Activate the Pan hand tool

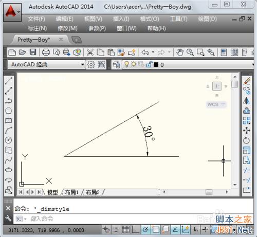[180, 52]
